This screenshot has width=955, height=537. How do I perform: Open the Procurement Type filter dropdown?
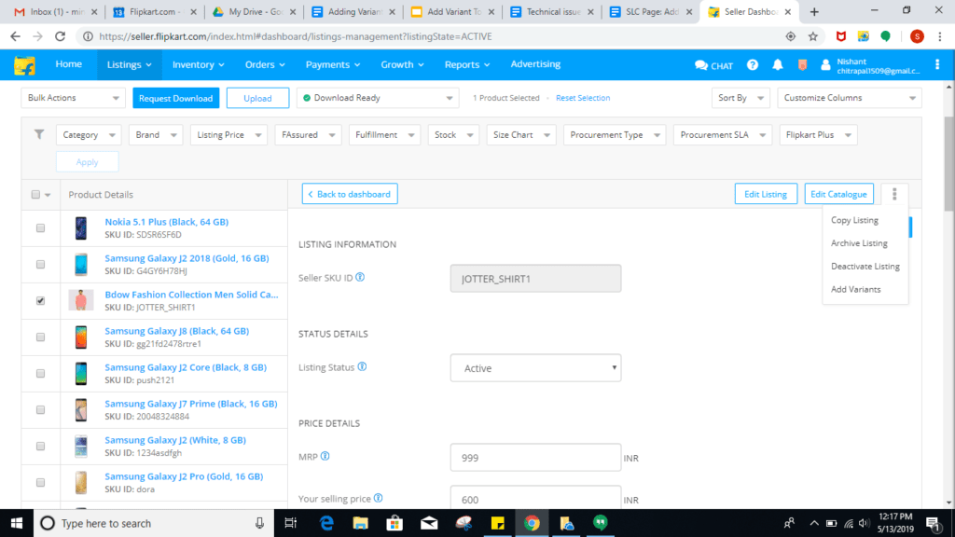pos(615,134)
